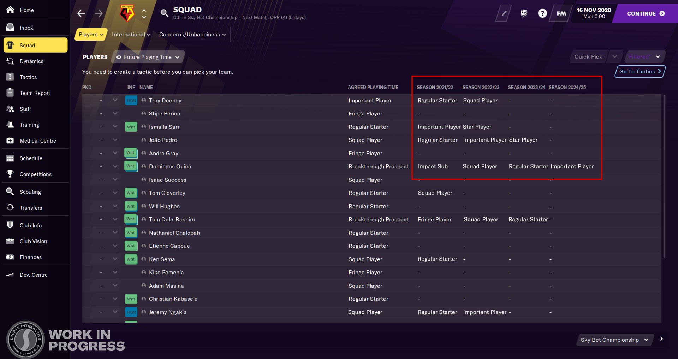Open Scouting from sidebar
The image size is (678, 359).
[30, 192]
